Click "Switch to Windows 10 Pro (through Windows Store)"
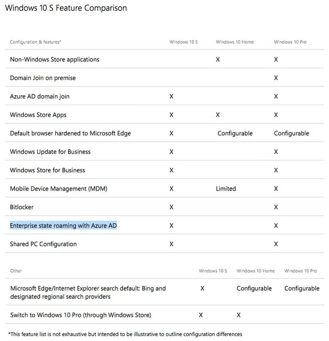Image resolution: width=329 pixels, height=341 pixels. (80, 315)
